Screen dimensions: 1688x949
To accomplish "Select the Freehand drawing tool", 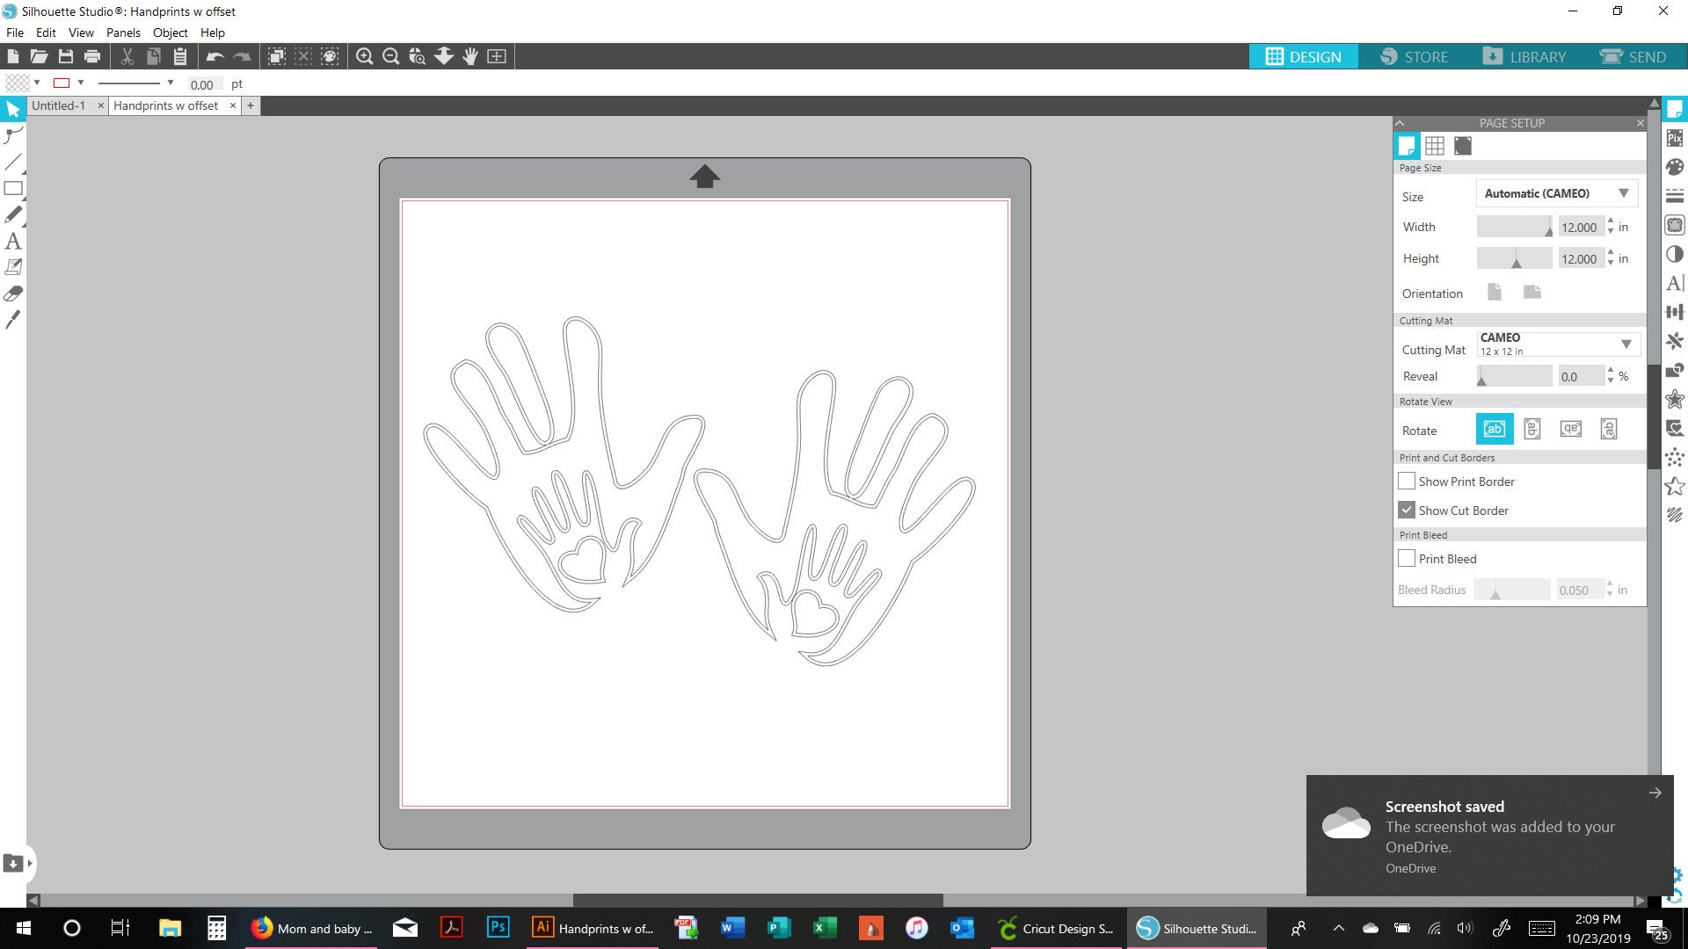I will [x=13, y=214].
